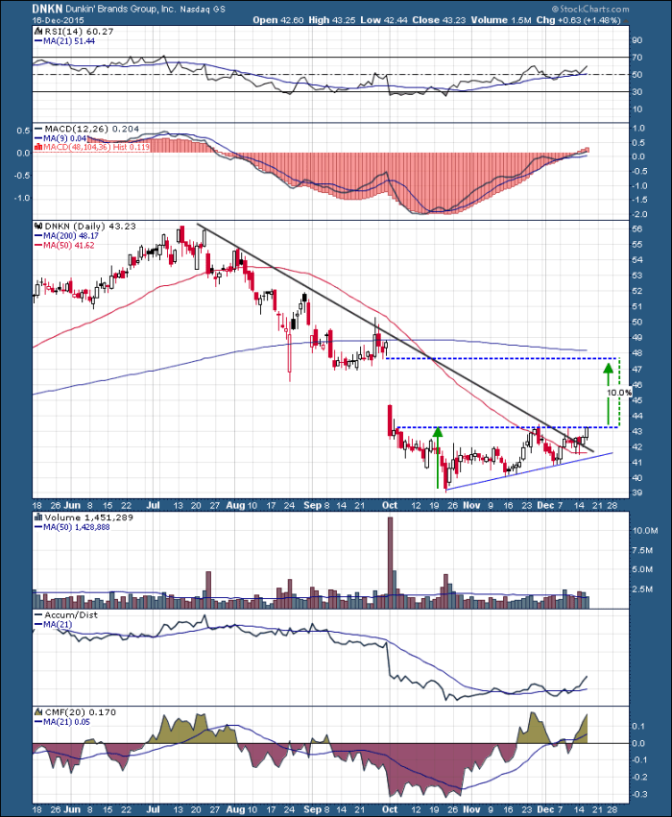Click the 10.0M label on the volume axis
Screen dimensions: 672x817
click(645, 531)
